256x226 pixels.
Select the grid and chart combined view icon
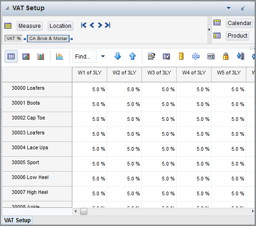point(26,56)
